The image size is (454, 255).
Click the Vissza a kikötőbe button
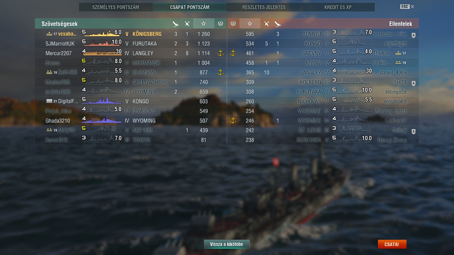pos(227,244)
